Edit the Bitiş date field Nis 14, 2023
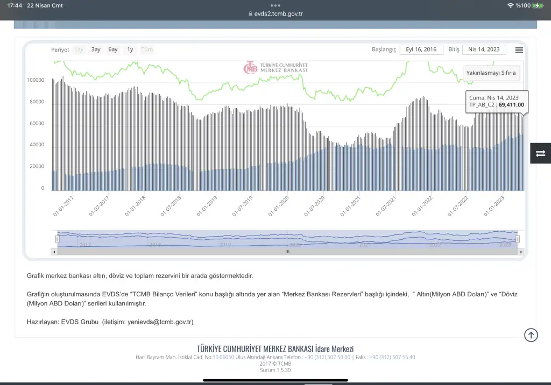 (484, 49)
